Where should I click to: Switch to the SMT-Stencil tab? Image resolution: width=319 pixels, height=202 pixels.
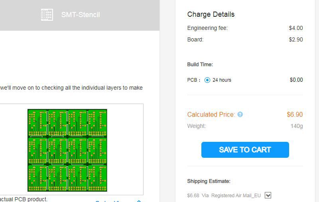click(x=80, y=15)
